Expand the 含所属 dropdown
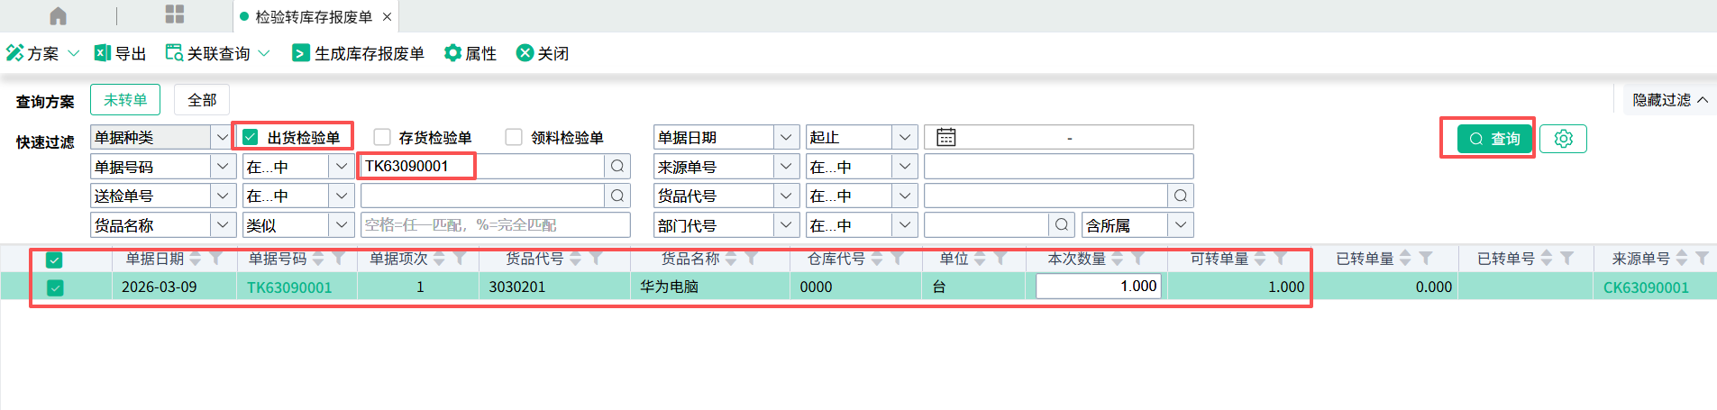The image size is (1717, 410). 1181,225
